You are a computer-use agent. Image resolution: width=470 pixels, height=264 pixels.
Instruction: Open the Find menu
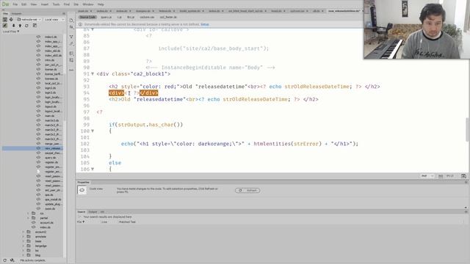pyautogui.click(x=67, y=4)
